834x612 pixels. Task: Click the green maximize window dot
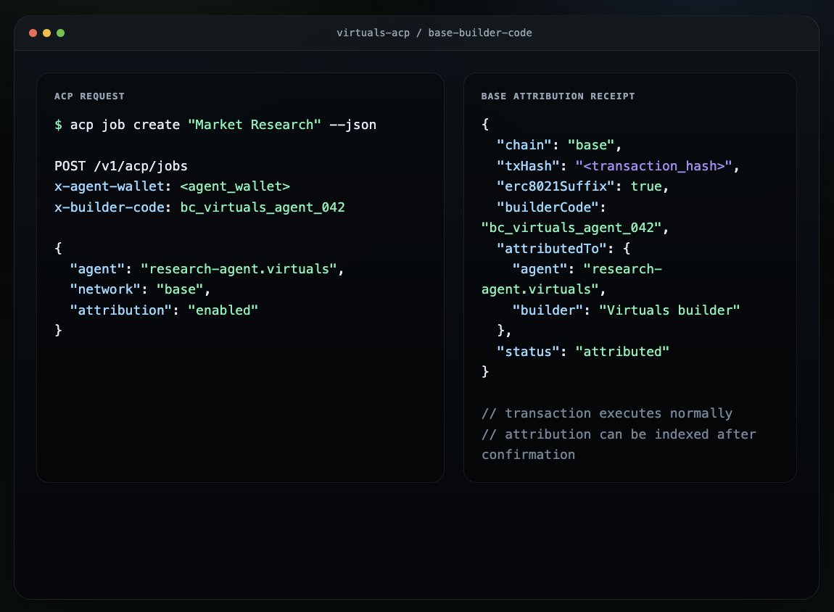point(61,33)
